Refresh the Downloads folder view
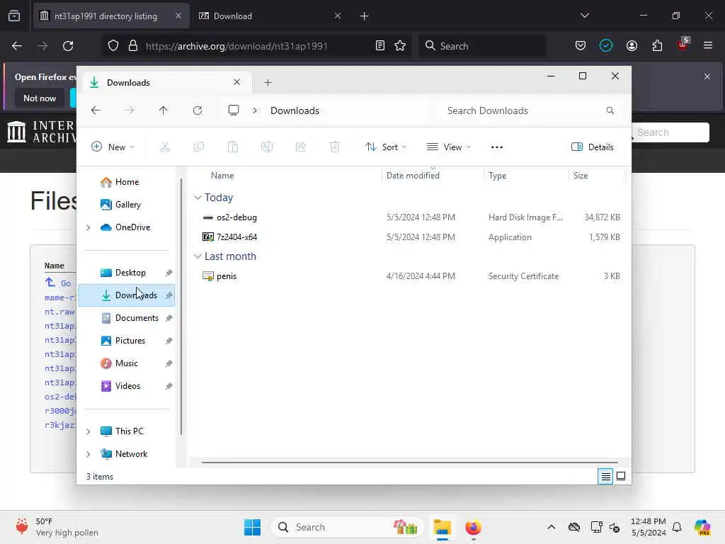Image resolution: width=725 pixels, height=544 pixels. [x=198, y=110]
